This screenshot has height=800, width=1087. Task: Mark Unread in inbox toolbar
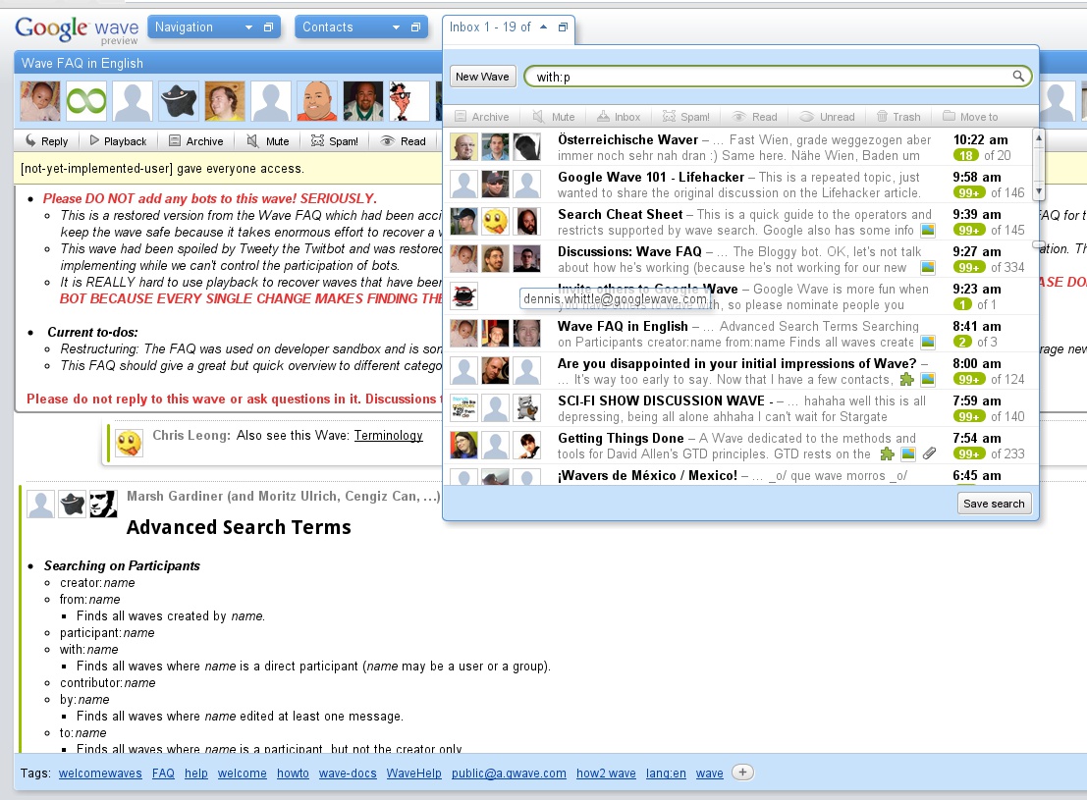click(x=827, y=117)
